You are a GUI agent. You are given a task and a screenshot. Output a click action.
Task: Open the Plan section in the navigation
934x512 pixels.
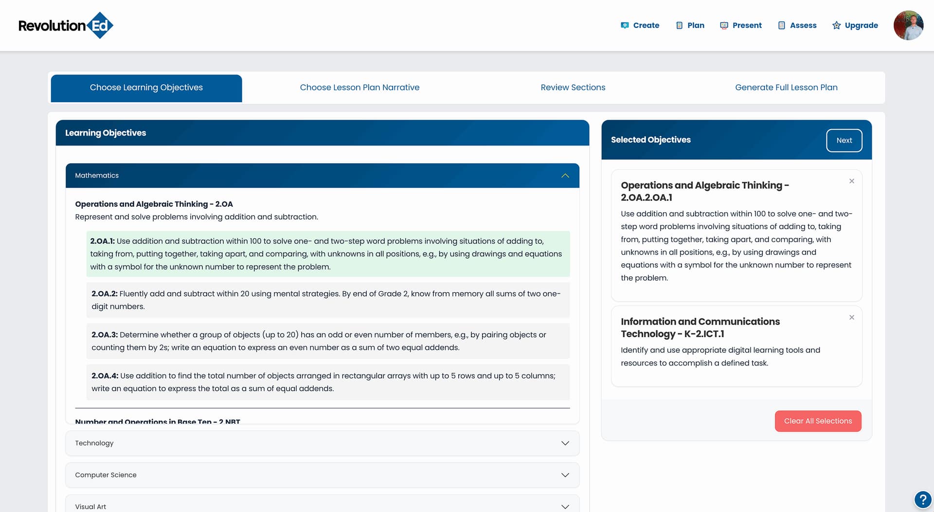[690, 25]
